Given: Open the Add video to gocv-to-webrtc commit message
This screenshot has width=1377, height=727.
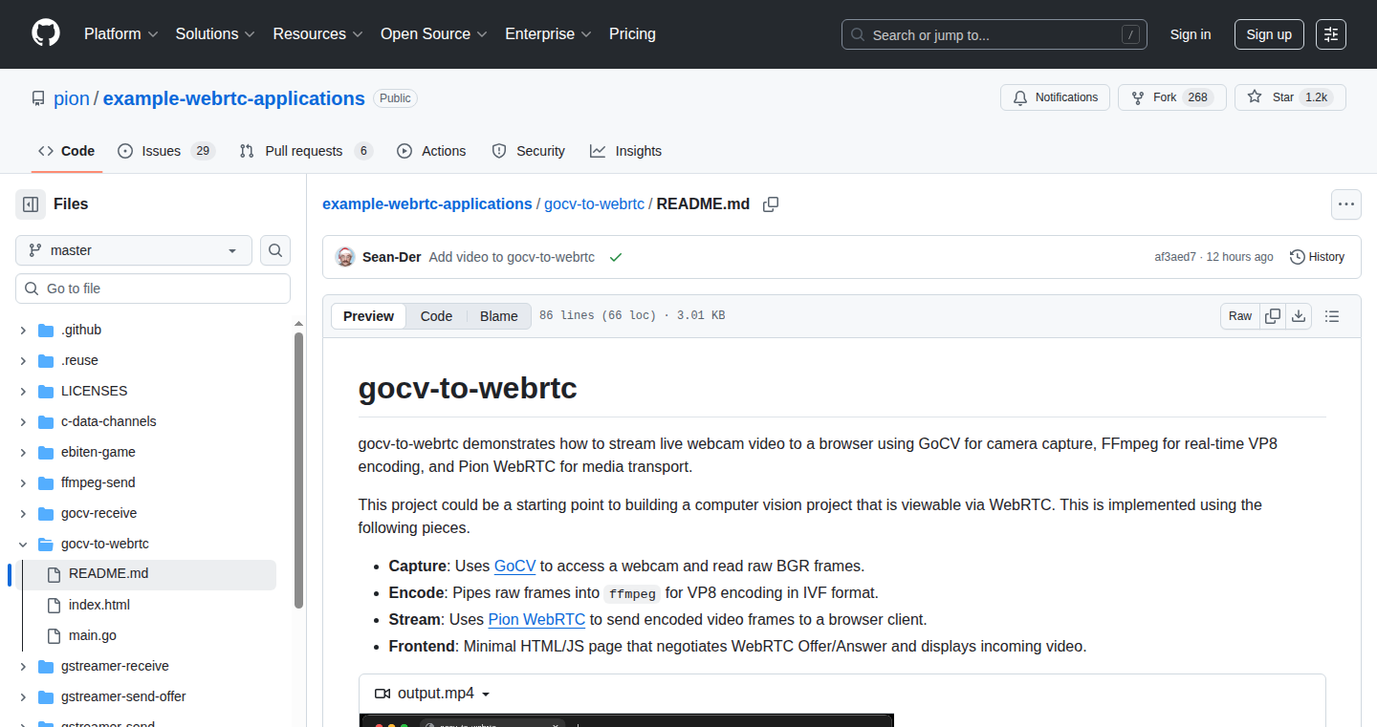Looking at the screenshot, I should 512,257.
